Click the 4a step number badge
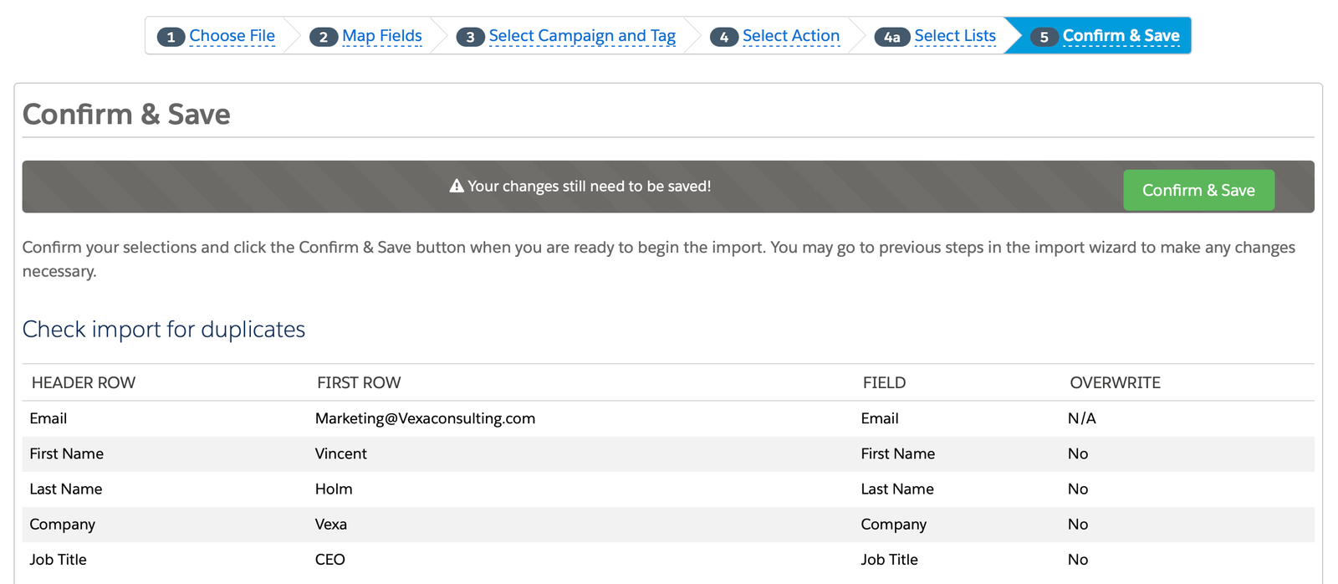 point(891,37)
